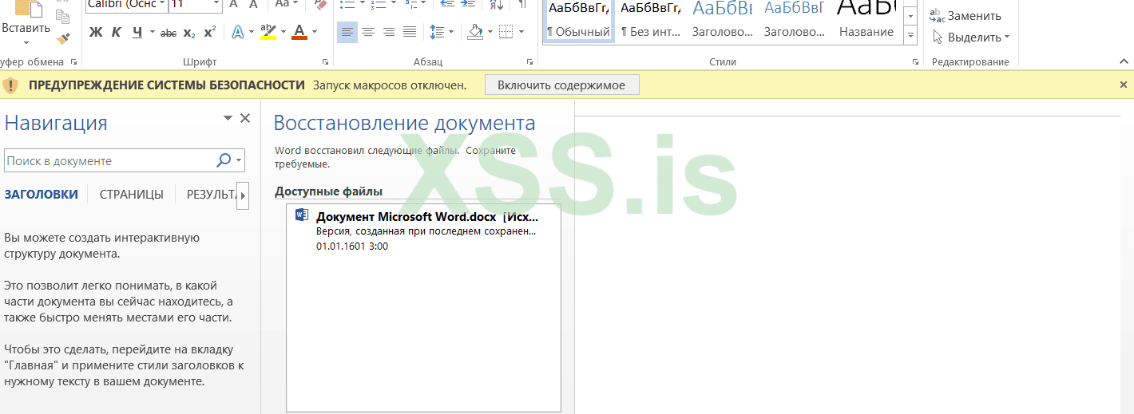Justify the paragraph text

(x=410, y=33)
